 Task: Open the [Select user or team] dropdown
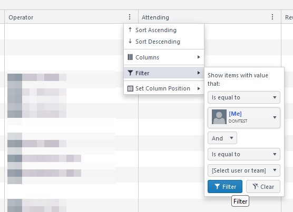pos(244,170)
